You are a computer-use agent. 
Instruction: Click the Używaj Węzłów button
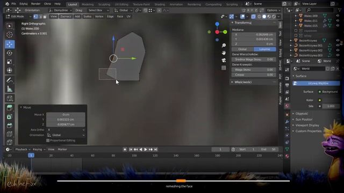(x=316, y=84)
